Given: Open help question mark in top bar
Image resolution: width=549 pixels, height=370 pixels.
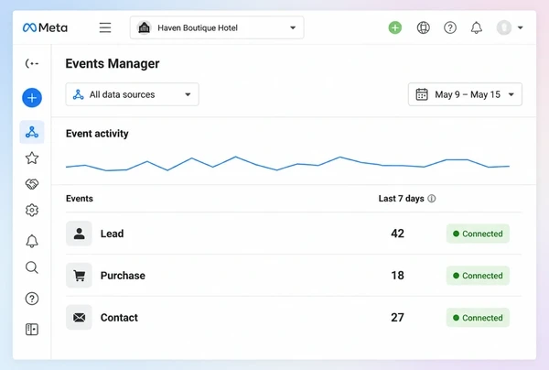Looking at the screenshot, I should [x=450, y=27].
